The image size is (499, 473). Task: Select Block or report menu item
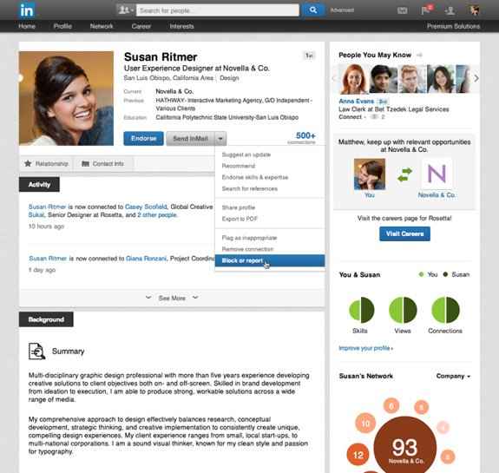(270, 260)
